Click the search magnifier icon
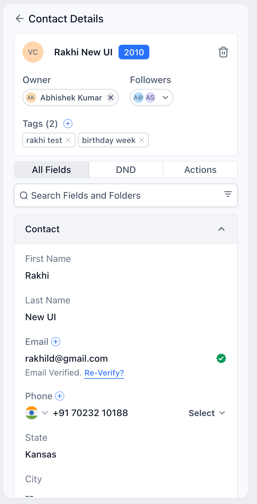Image resolution: width=257 pixels, height=504 pixels. tap(23, 195)
